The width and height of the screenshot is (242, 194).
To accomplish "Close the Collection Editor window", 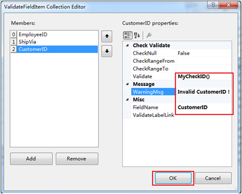I will point(228,5).
